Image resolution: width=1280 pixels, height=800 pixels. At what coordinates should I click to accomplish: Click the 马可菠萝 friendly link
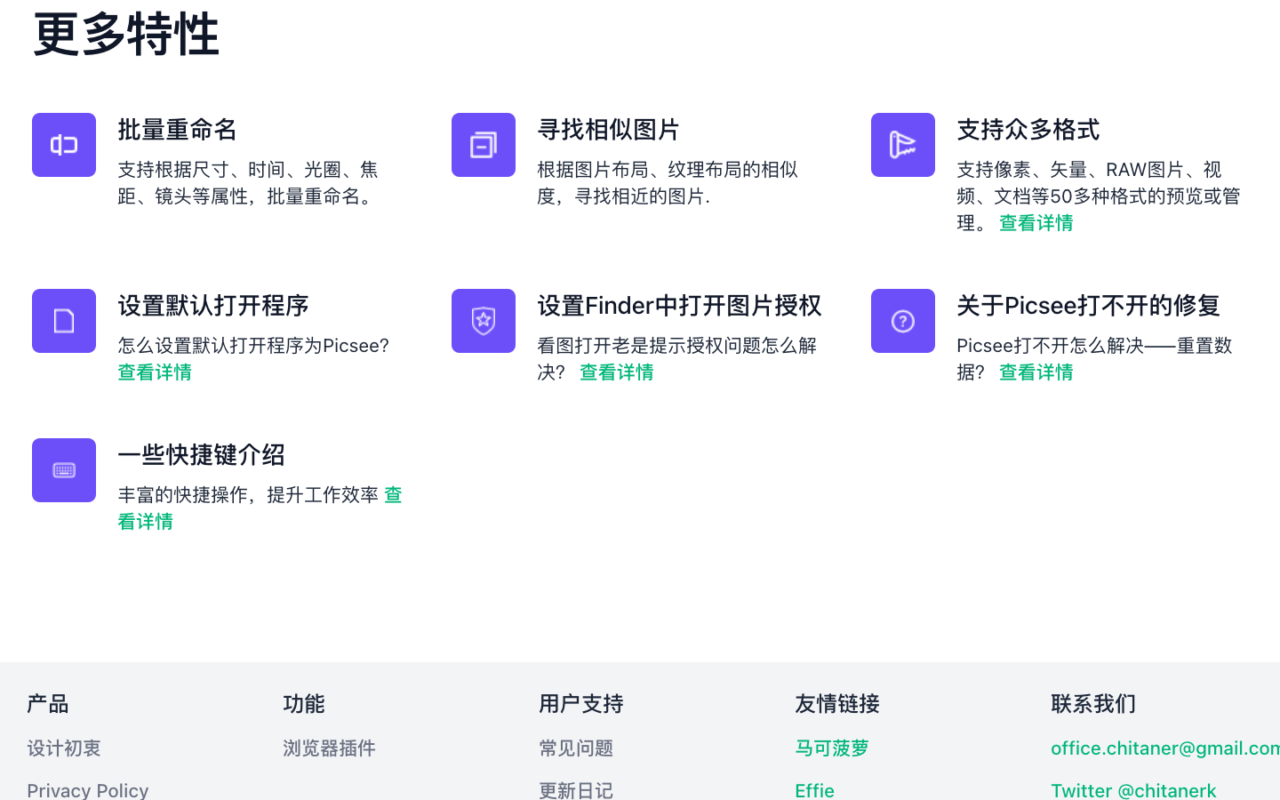pyautogui.click(x=831, y=748)
